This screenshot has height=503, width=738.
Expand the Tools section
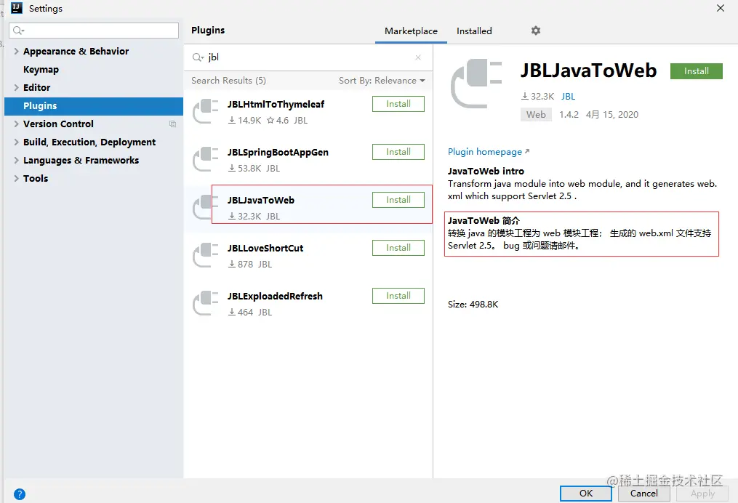pyautogui.click(x=17, y=178)
